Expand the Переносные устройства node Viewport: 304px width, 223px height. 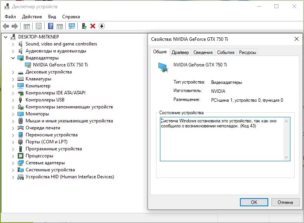point(13,135)
